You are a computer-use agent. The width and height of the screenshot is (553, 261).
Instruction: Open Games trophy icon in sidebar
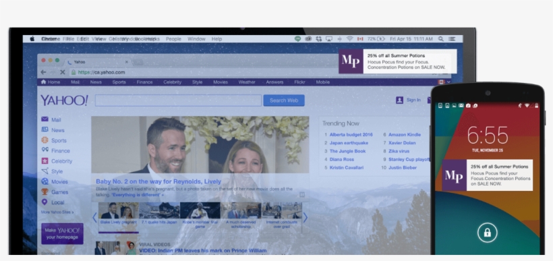(45, 192)
